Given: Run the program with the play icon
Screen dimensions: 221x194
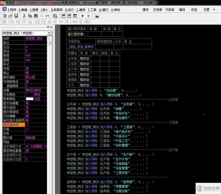Looking at the screenshot, I should 83,16.
